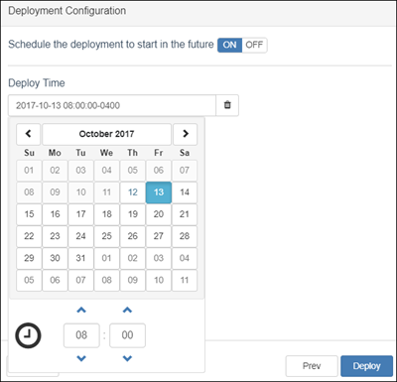The height and width of the screenshot is (382, 397).
Task: Choose October 31 in calendar
Action: pyautogui.click(x=80, y=258)
